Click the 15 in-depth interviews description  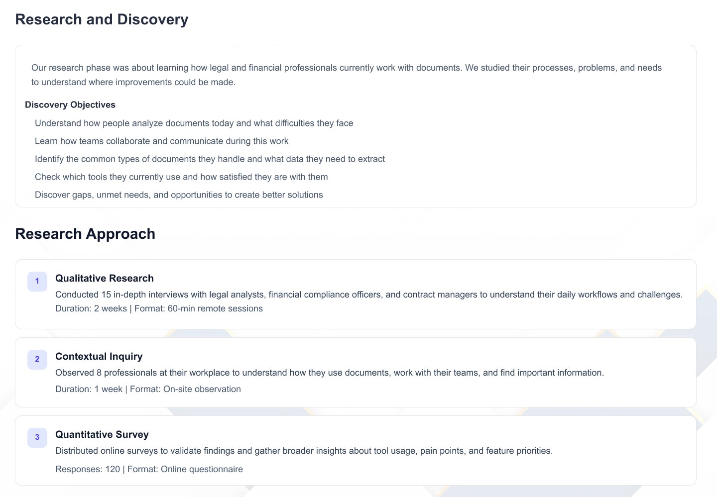point(368,295)
